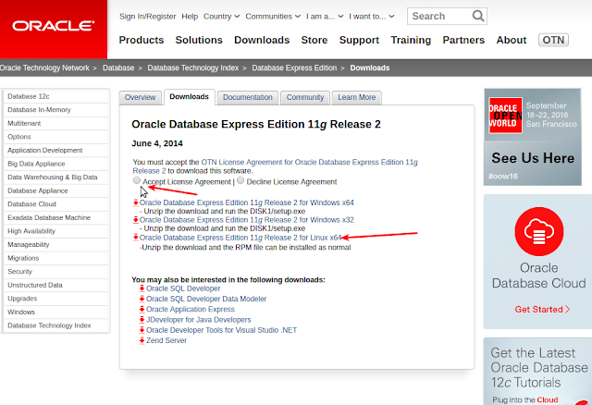Click Database Express Edition breadcrumb
The width and height of the screenshot is (592, 405).
[x=294, y=67]
